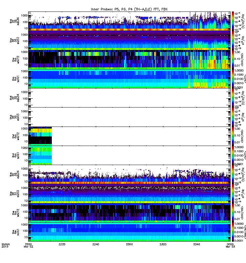Click the 'tha fbk scm1' y-axis label

click(16, 79)
